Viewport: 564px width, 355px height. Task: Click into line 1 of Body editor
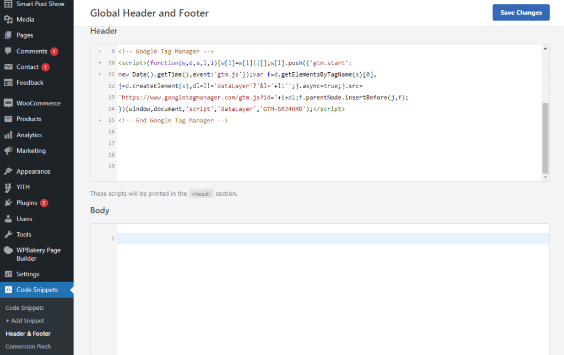333,238
